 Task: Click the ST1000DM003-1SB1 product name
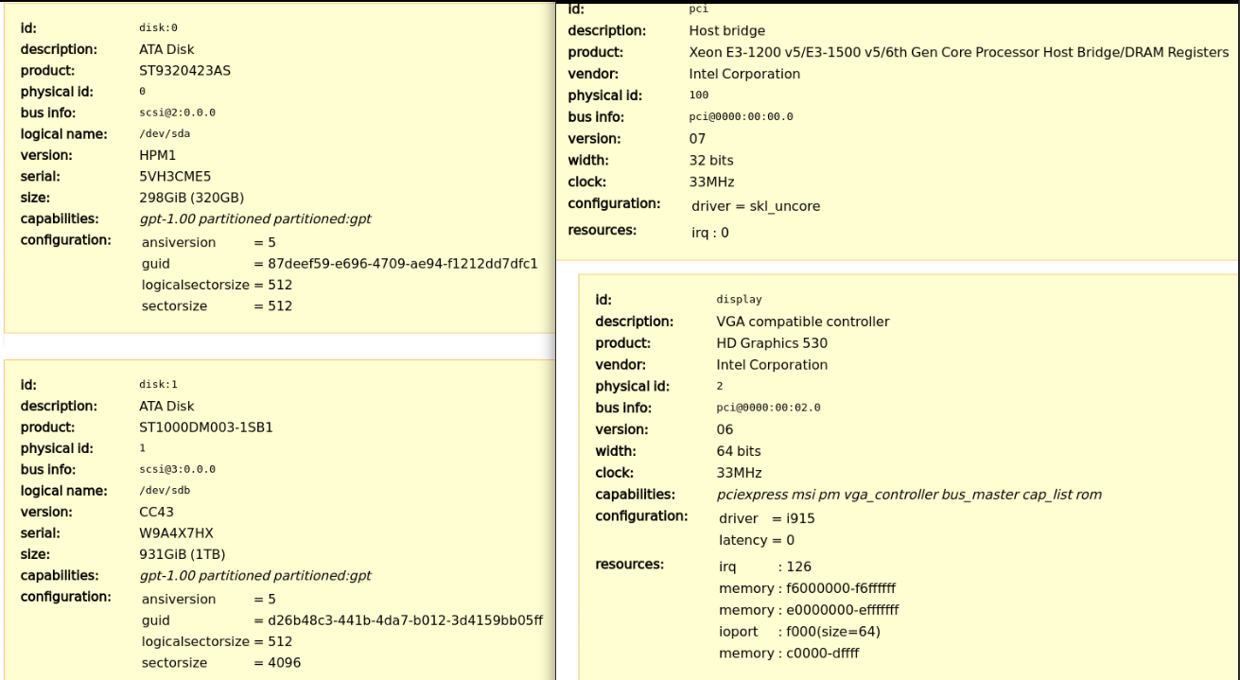click(205, 427)
